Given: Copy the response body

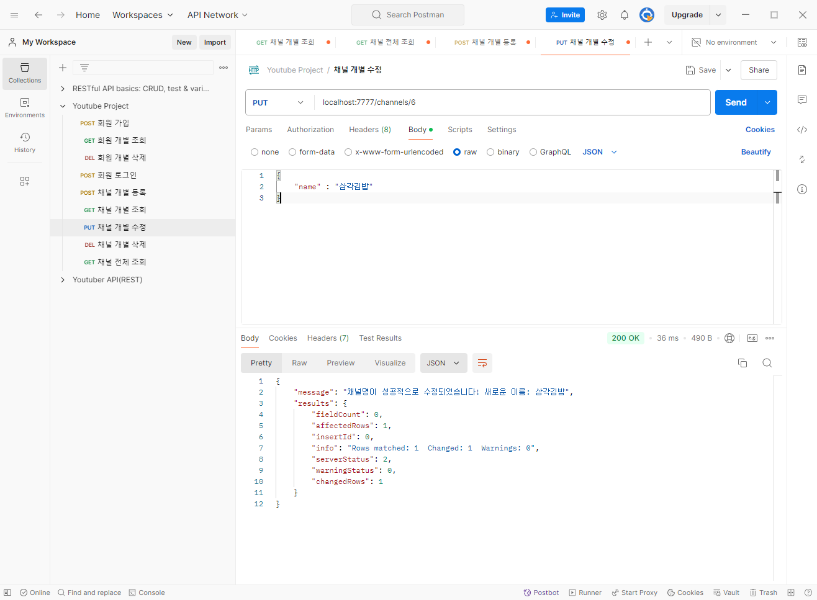Looking at the screenshot, I should (743, 363).
